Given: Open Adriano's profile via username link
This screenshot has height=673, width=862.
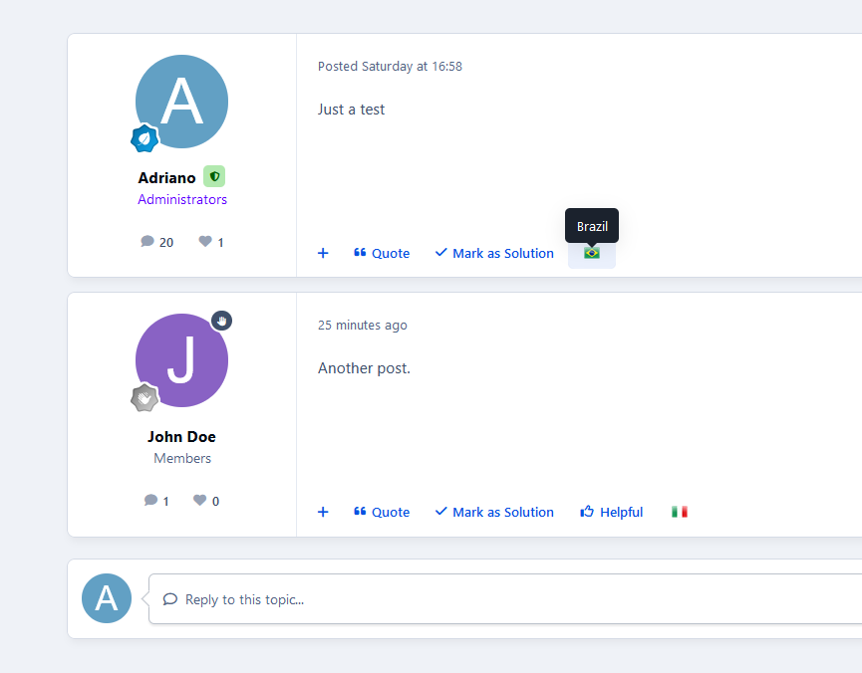Looking at the screenshot, I should coord(166,178).
